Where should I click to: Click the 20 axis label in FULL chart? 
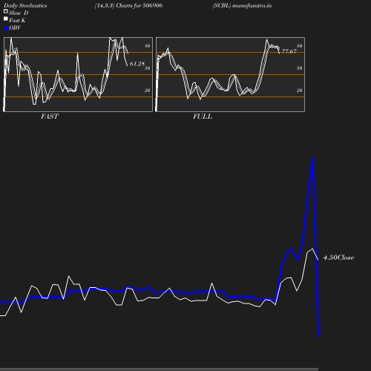pos(300,91)
